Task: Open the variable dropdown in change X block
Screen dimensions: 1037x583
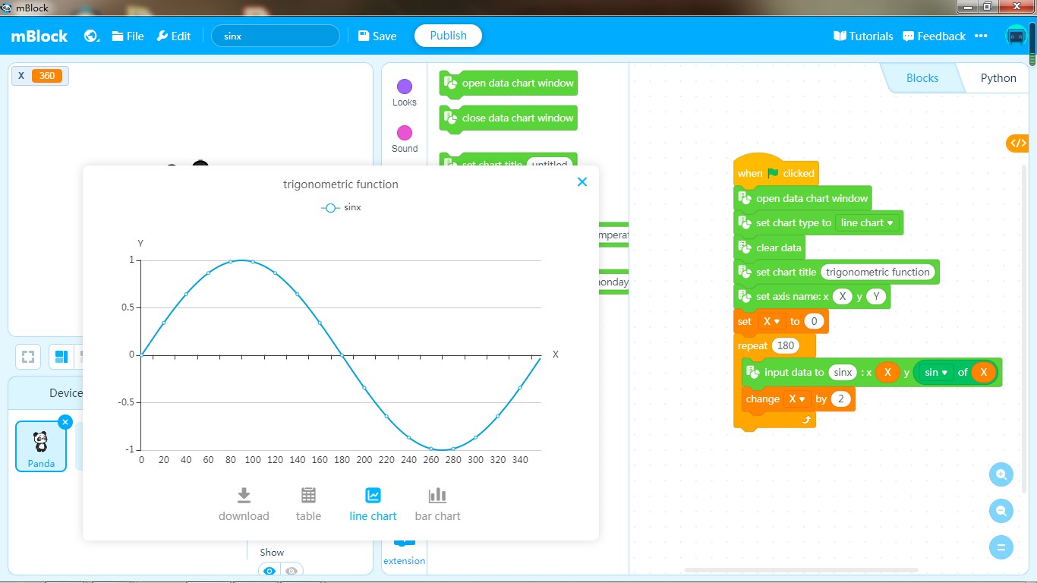Action: [797, 399]
